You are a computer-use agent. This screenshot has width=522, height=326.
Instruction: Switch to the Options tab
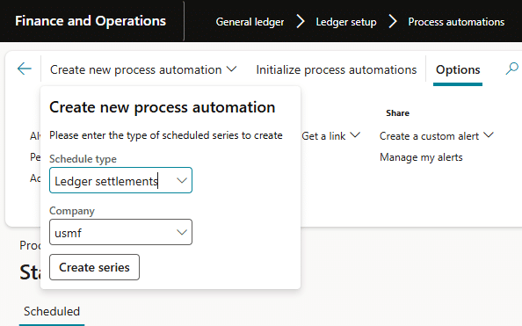pos(458,69)
